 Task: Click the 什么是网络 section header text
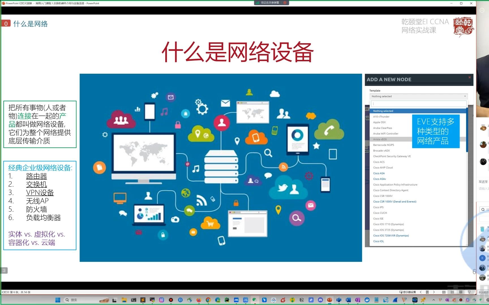point(31,24)
